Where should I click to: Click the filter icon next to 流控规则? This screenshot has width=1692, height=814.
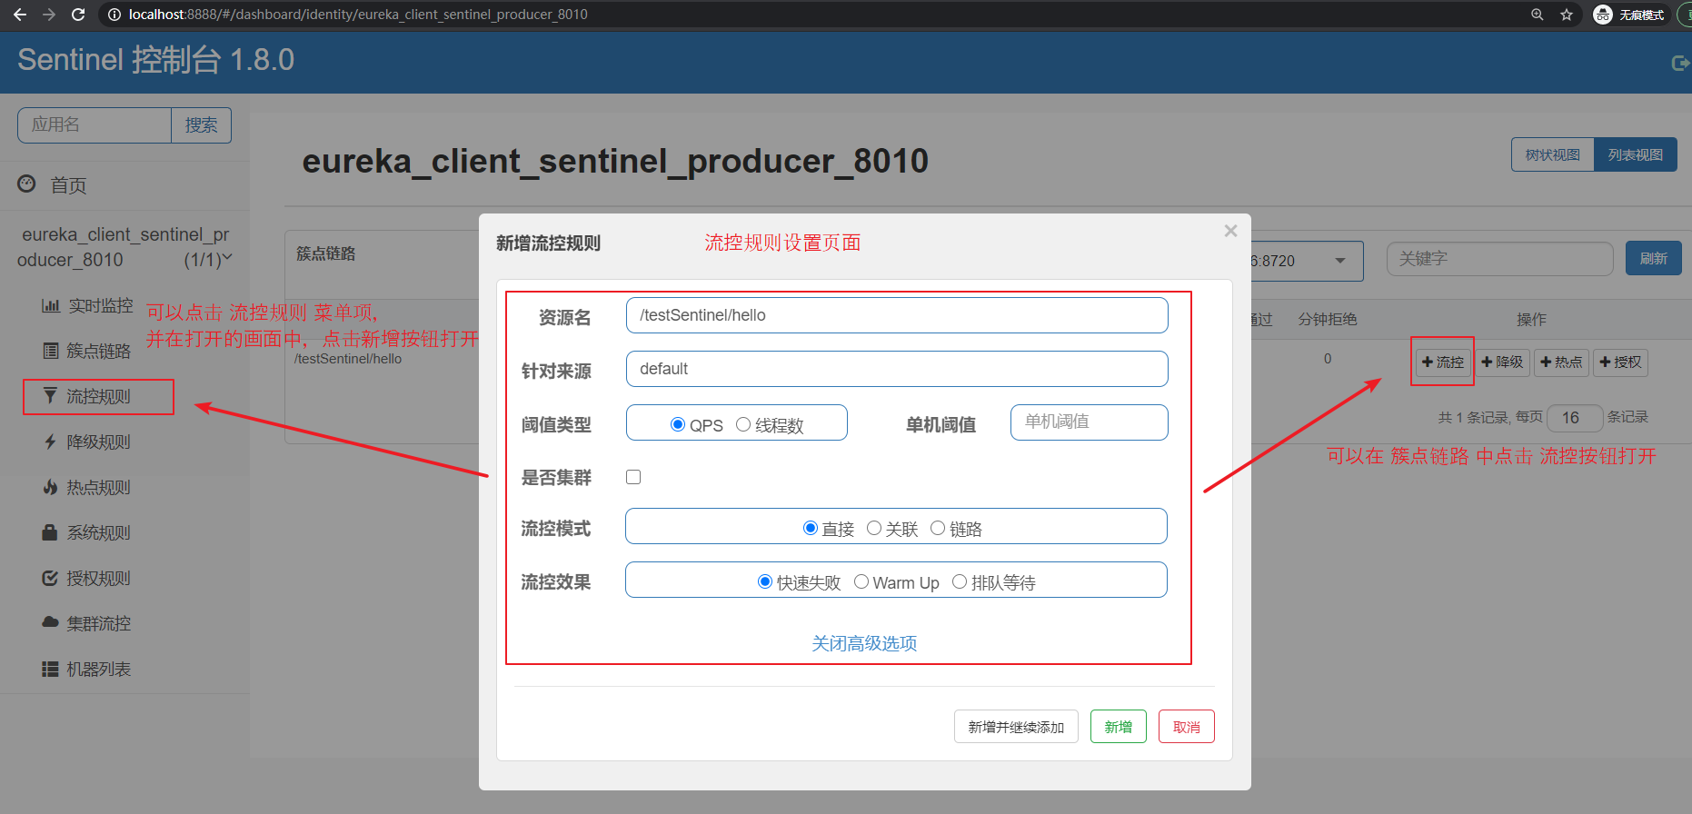[51, 395]
